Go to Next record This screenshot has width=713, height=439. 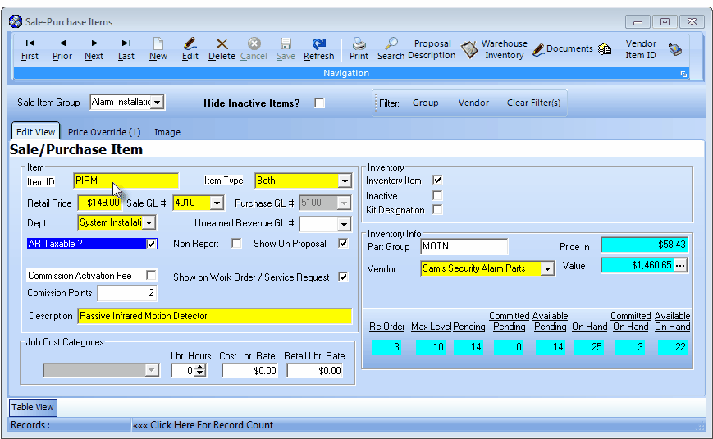94,49
